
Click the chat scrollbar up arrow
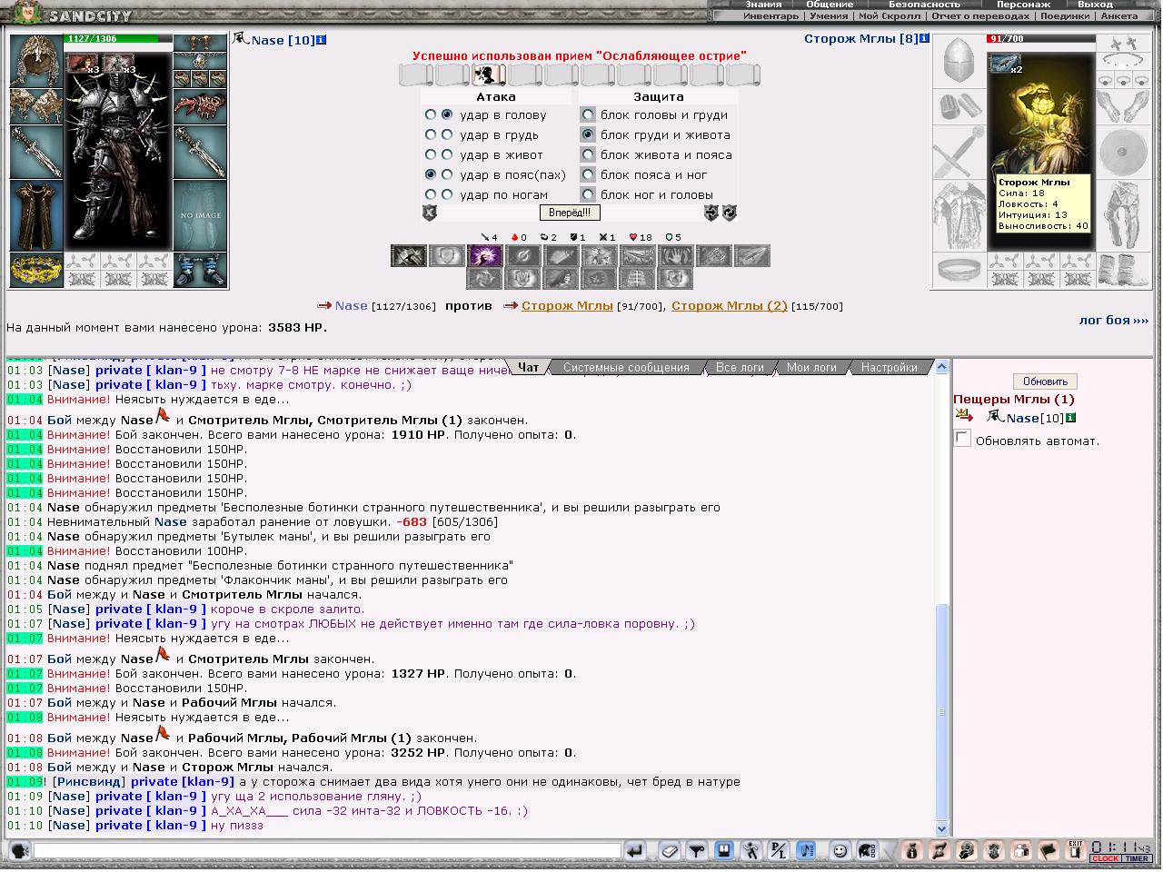click(x=942, y=367)
